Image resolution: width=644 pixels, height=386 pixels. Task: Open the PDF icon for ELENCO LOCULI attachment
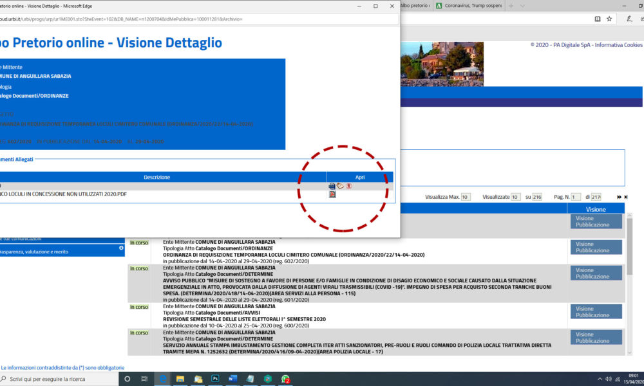[x=332, y=194]
